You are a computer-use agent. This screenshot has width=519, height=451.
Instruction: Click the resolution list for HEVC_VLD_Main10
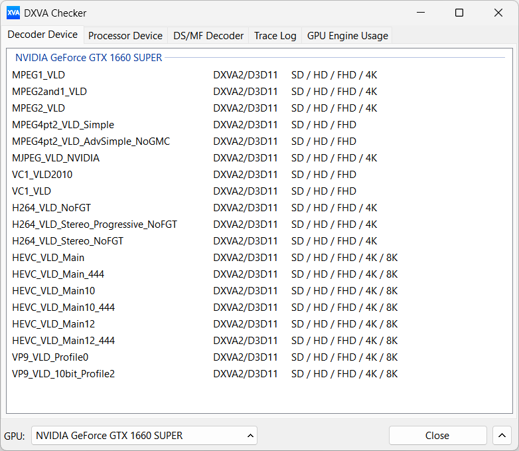point(344,291)
